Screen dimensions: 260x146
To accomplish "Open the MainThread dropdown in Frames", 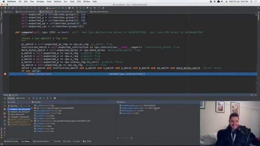I will [x=15, y=106].
